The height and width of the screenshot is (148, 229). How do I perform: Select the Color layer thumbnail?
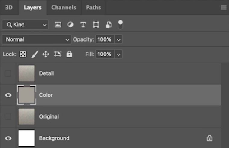[27, 95]
